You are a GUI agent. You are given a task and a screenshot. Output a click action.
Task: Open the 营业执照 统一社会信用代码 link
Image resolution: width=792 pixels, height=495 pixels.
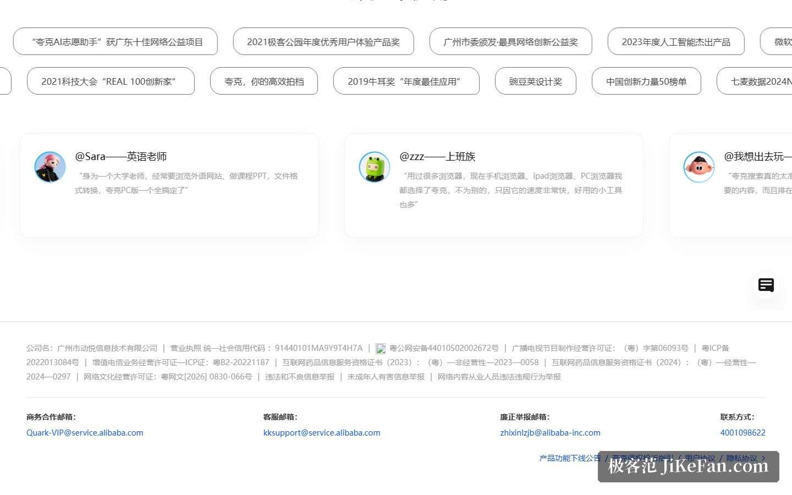pos(266,348)
